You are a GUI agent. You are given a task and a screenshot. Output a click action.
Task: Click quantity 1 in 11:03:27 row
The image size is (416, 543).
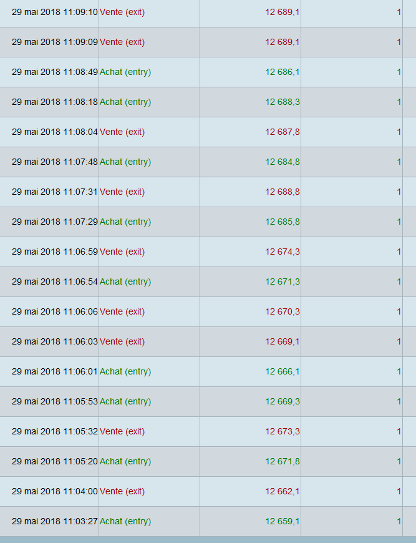[x=399, y=521]
